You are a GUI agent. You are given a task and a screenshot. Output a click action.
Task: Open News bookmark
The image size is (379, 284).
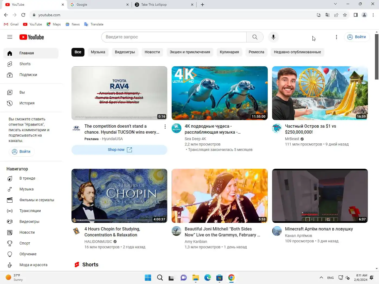73,24
